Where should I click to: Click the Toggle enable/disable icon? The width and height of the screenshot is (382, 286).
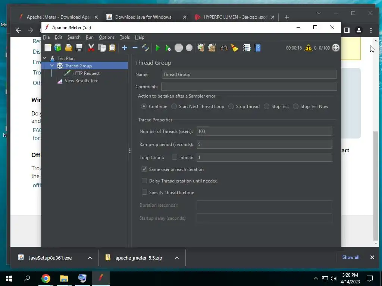pyautogui.click(x=145, y=48)
